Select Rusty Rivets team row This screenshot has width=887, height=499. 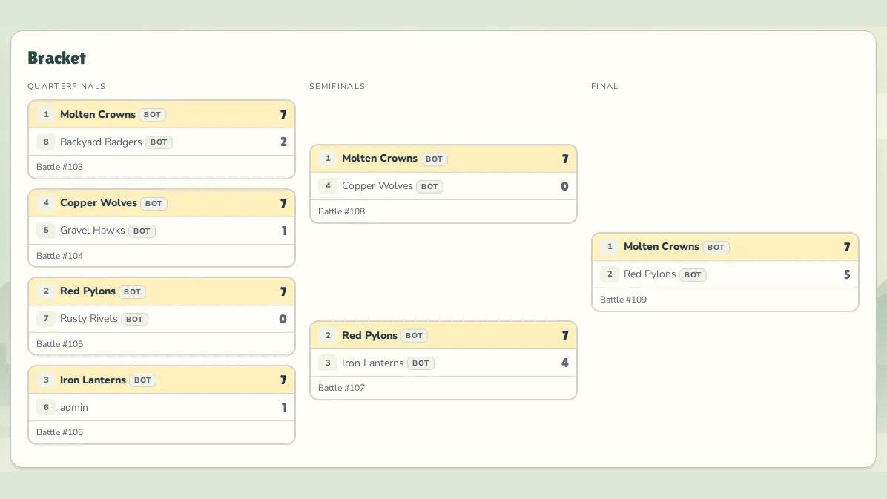click(x=161, y=319)
